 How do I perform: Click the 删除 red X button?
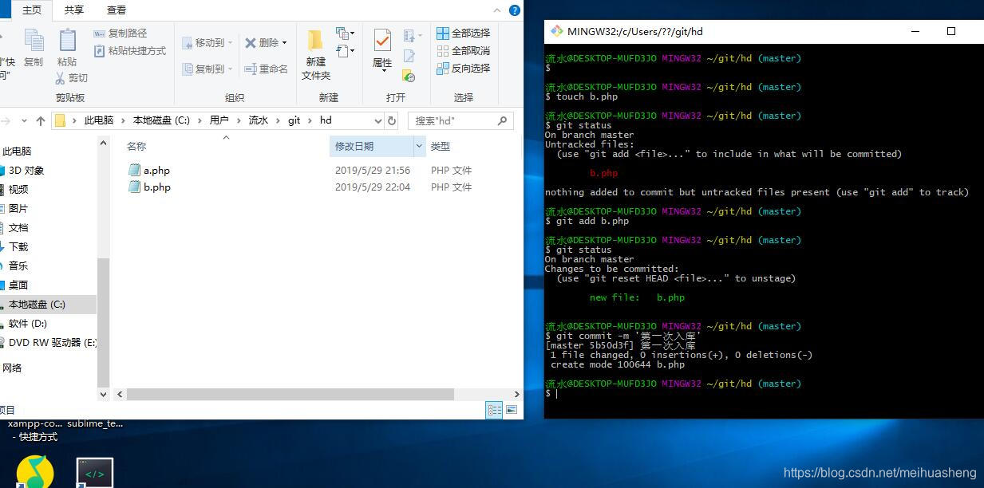251,42
